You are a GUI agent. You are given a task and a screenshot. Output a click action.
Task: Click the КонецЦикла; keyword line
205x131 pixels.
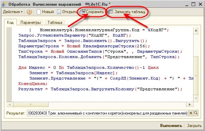(x=33, y=84)
